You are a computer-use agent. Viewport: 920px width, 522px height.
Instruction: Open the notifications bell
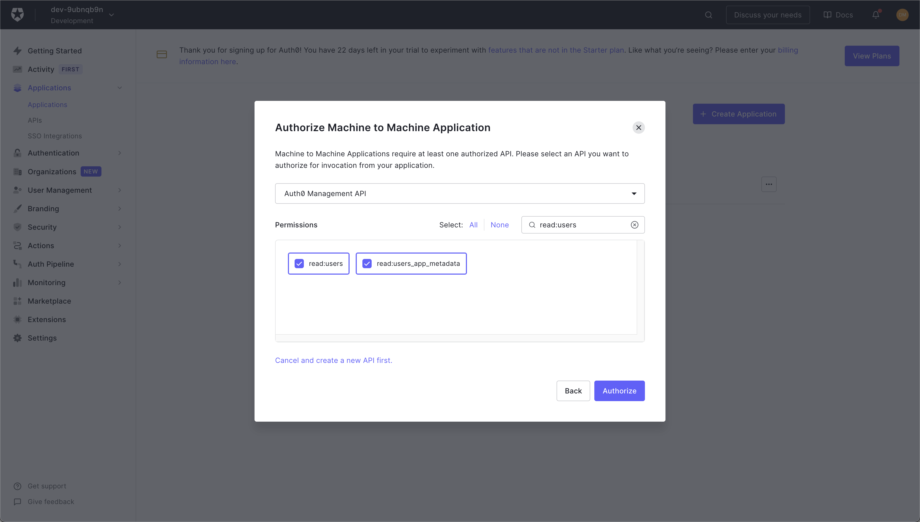tap(876, 15)
